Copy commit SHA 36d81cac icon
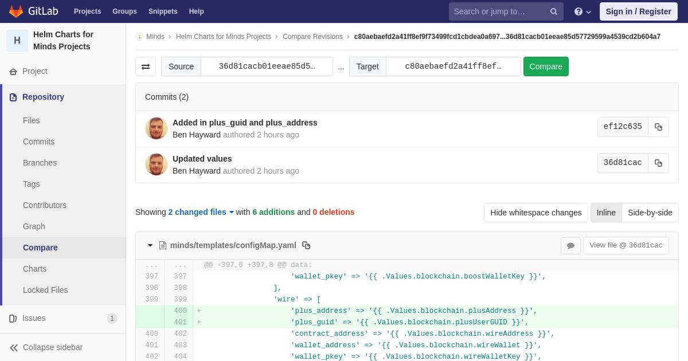The image size is (688, 361). [658, 163]
